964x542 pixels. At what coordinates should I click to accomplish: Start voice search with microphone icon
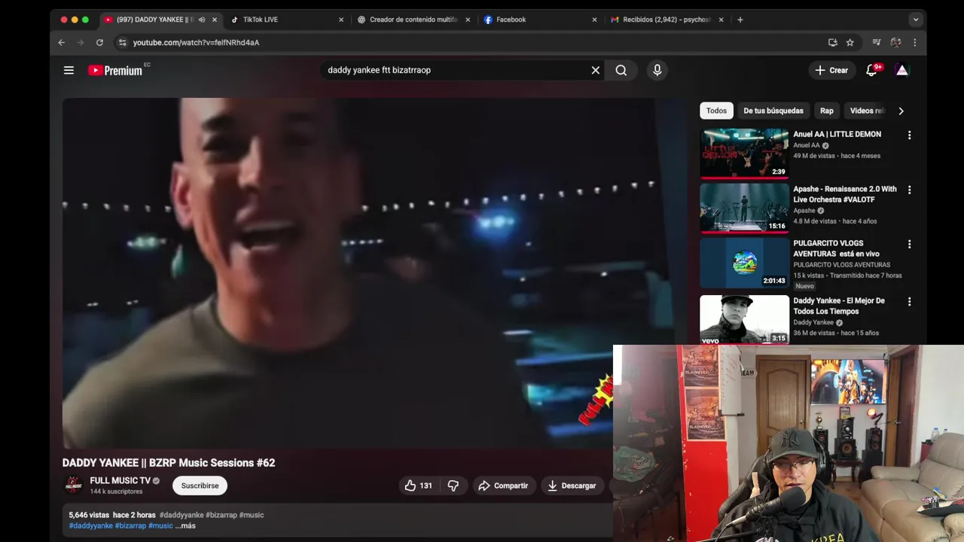(x=657, y=70)
